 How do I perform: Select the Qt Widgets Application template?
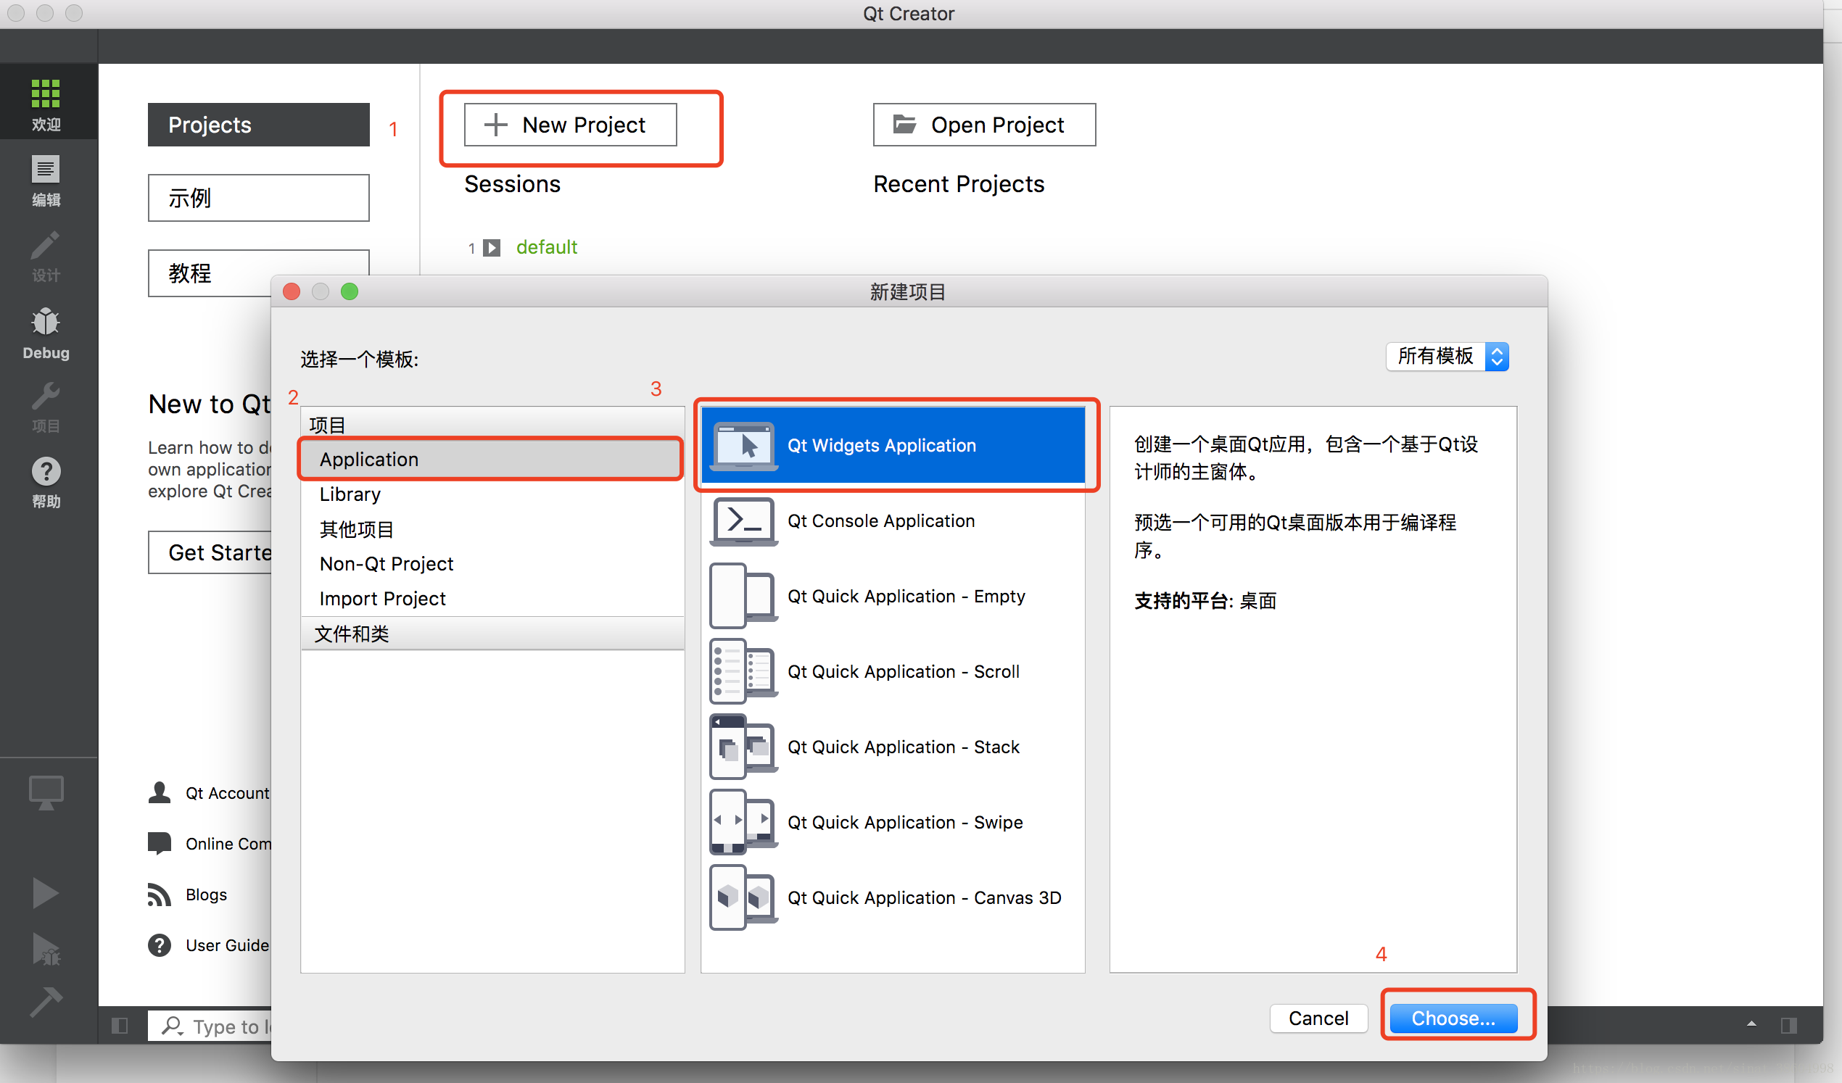coord(893,445)
